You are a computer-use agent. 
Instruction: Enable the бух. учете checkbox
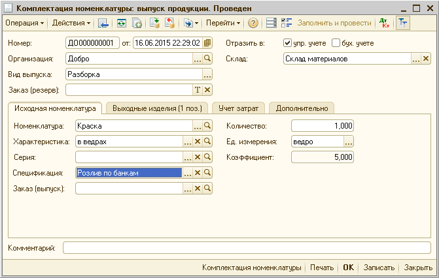point(336,43)
